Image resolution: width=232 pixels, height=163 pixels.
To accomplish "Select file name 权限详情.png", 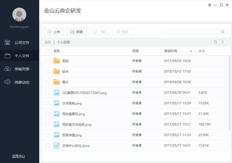I will click(x=72, y=135).
